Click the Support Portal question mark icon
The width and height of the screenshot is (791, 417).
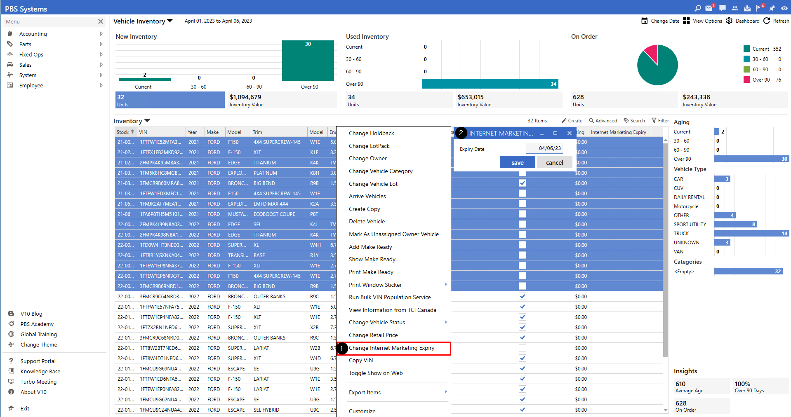11,361
